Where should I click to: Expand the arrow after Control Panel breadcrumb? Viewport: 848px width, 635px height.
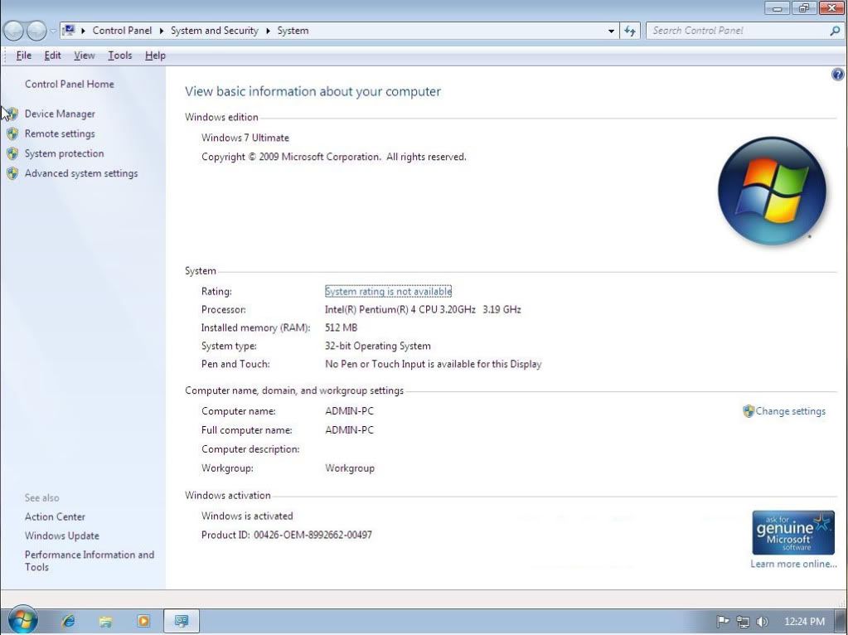(x=161, y=31)
